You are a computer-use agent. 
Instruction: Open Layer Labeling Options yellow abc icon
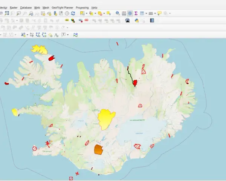(67, 20)
